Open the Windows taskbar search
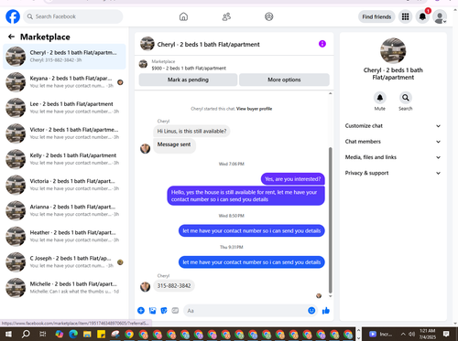This screenshot has height=341, width=458. 26,334
